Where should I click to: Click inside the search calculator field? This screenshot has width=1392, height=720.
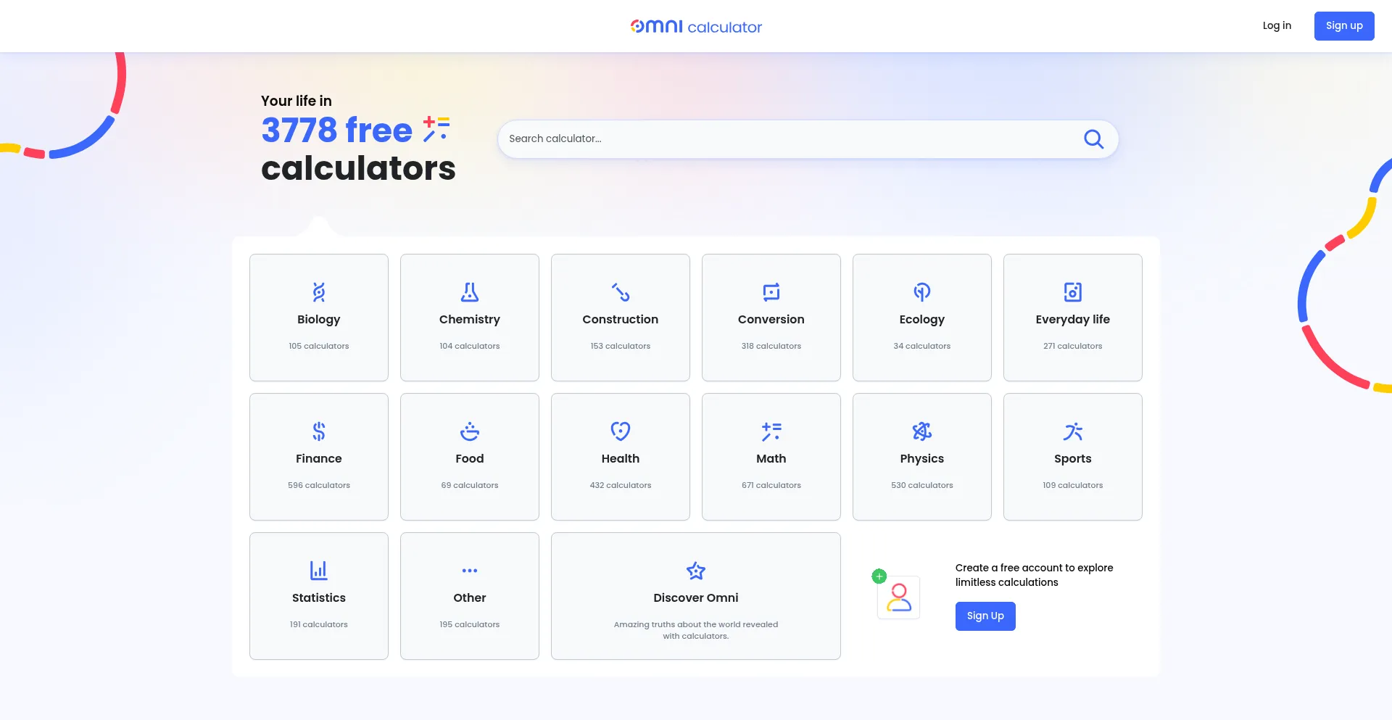click(x=761, y=138)
